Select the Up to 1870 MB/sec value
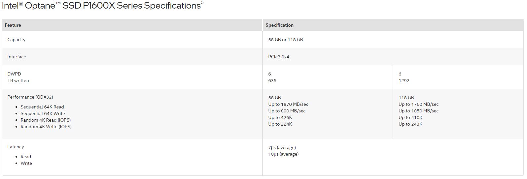527x179 pixels. coord(288,104)
